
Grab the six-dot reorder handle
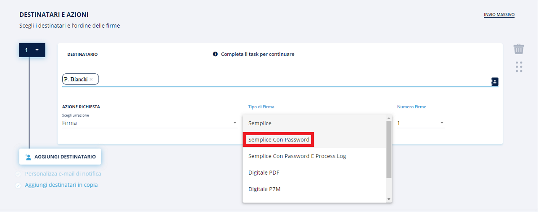click(519, 67)
